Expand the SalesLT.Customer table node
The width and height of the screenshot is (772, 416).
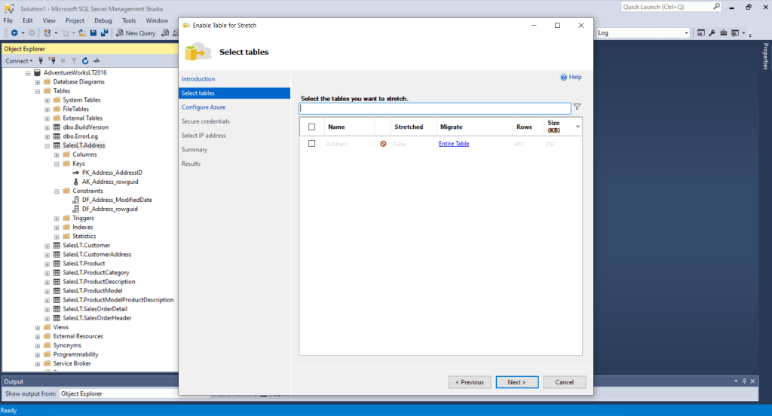pos(47,246)
